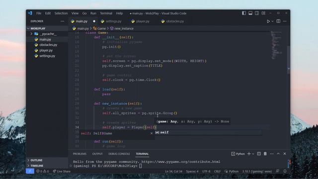Open the Edit menu

tap(48, 13)
